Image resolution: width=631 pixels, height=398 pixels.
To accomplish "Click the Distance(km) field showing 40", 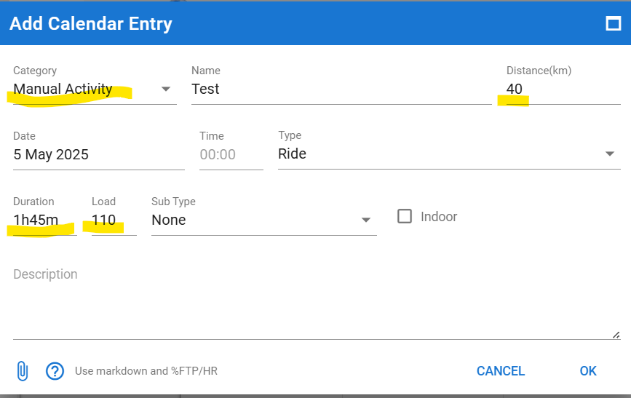I will (x=563, y=89).
